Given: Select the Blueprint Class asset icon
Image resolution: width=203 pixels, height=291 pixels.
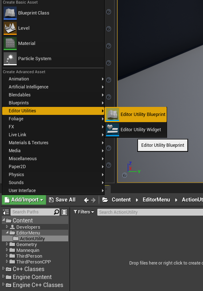Looking at the screenshot, I should point(10,13).
